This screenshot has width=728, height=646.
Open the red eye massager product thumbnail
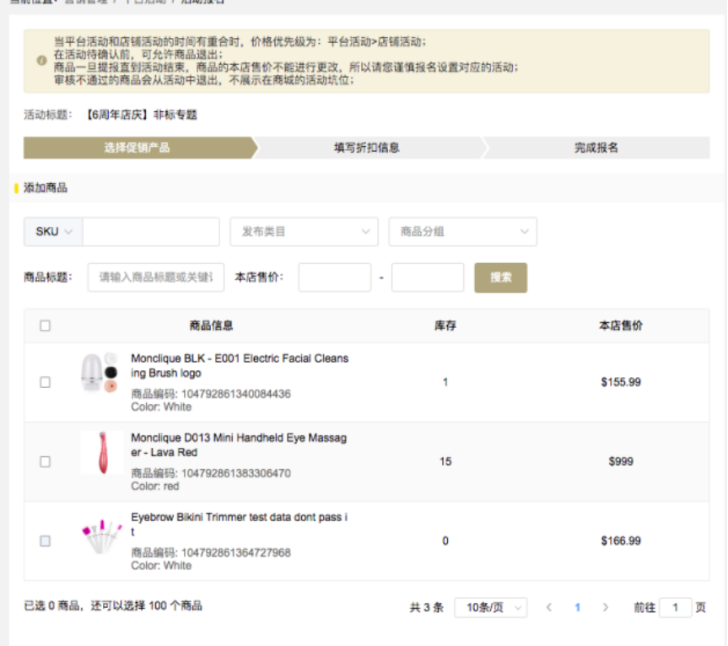101,453
